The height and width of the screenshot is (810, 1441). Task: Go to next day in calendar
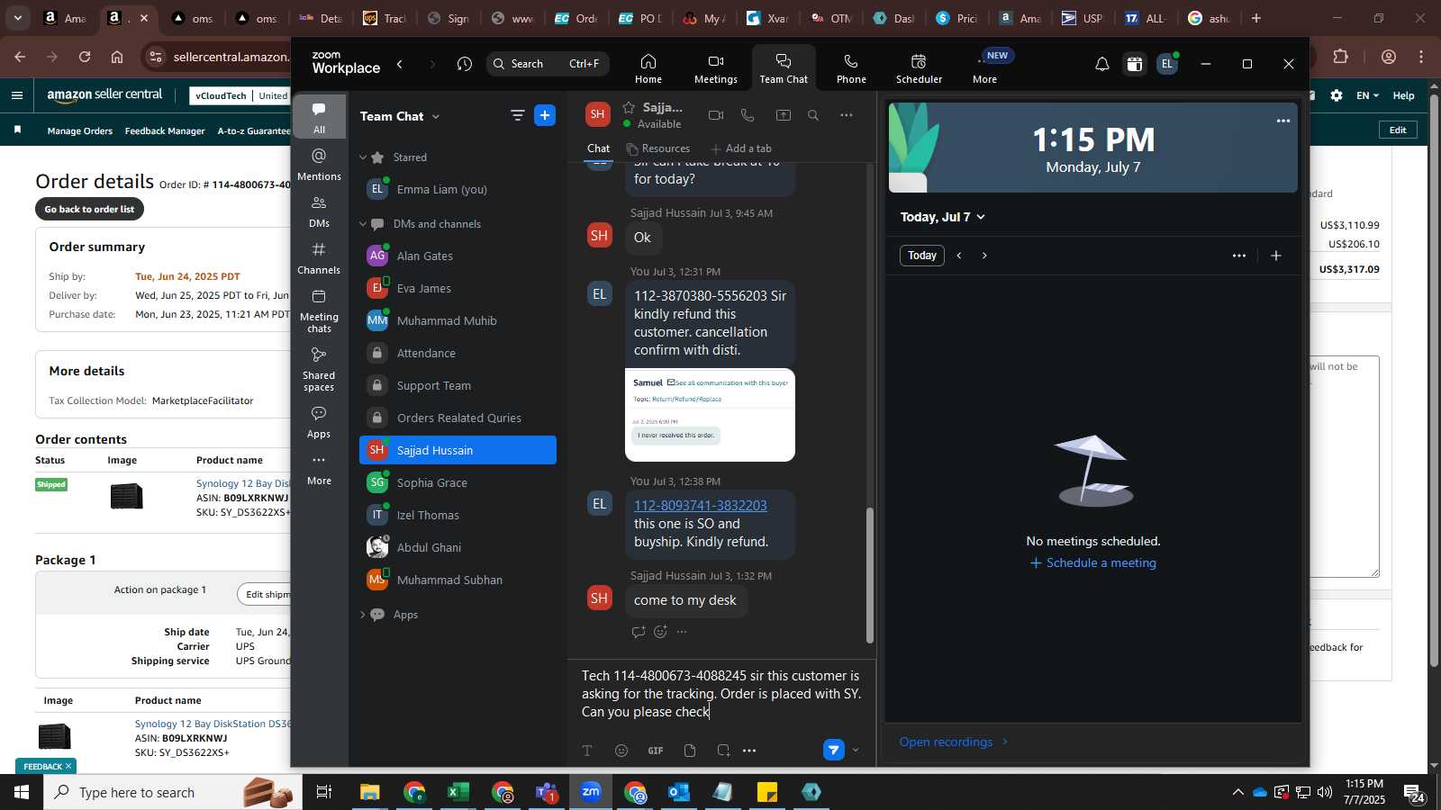tap(984, 256)
